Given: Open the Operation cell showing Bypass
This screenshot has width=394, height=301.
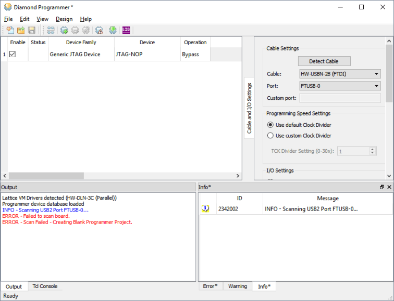Looking at the screenshot, I should (x=195, y=54).
